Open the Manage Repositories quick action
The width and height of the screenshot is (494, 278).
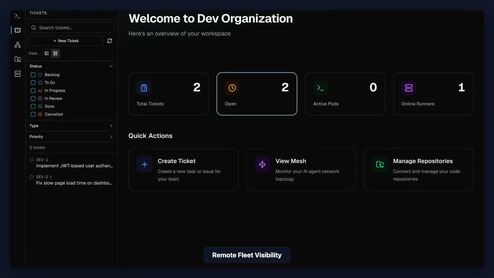pyautogui.click(x=419, y=170)
